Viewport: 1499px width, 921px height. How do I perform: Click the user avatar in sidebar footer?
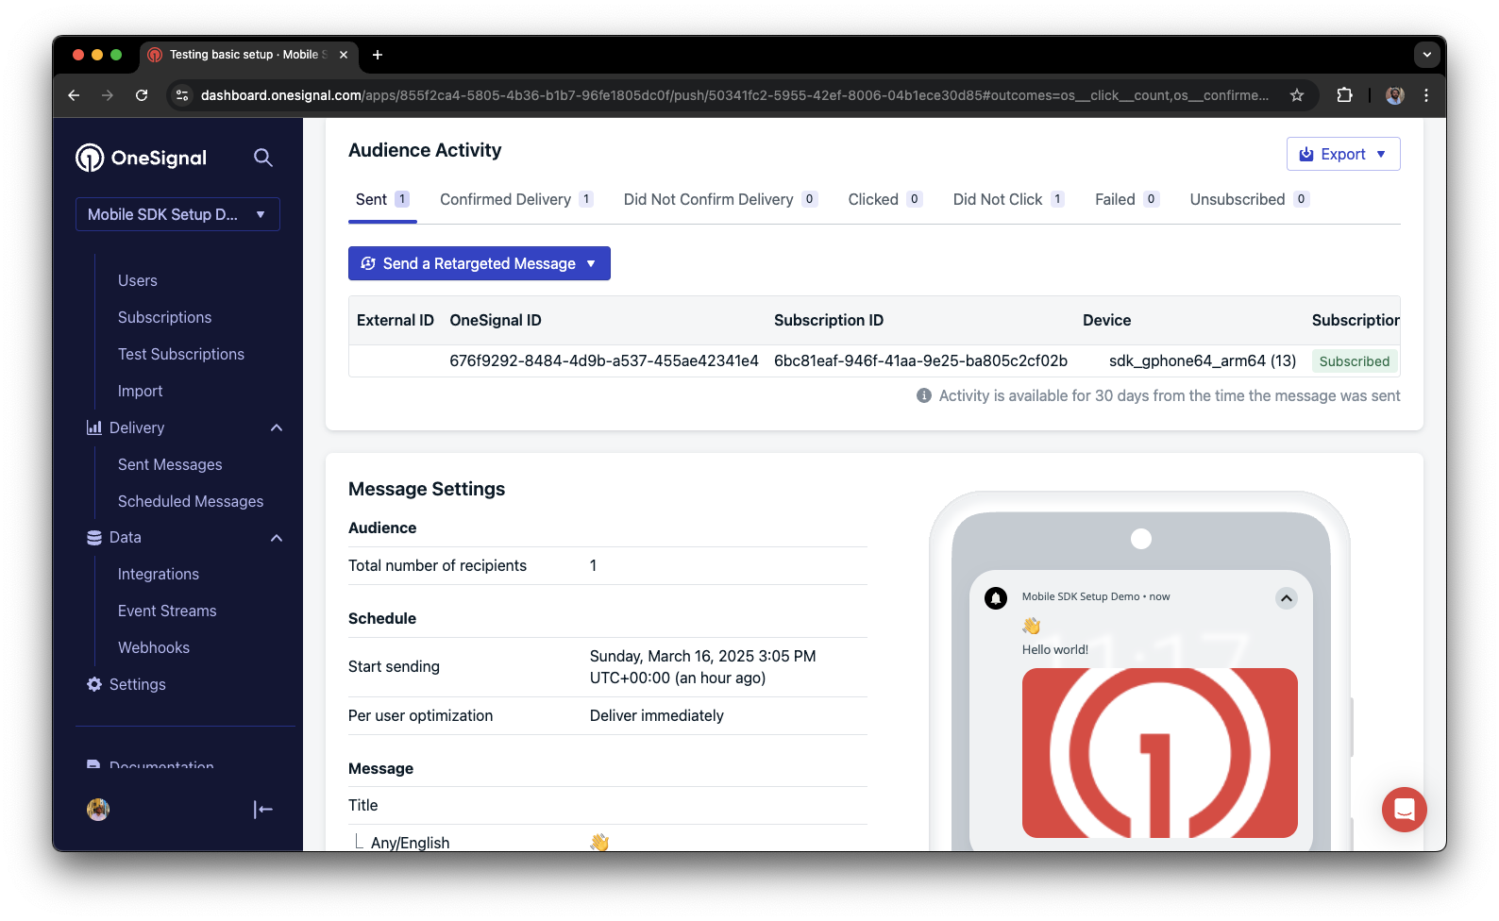(98, 809)
